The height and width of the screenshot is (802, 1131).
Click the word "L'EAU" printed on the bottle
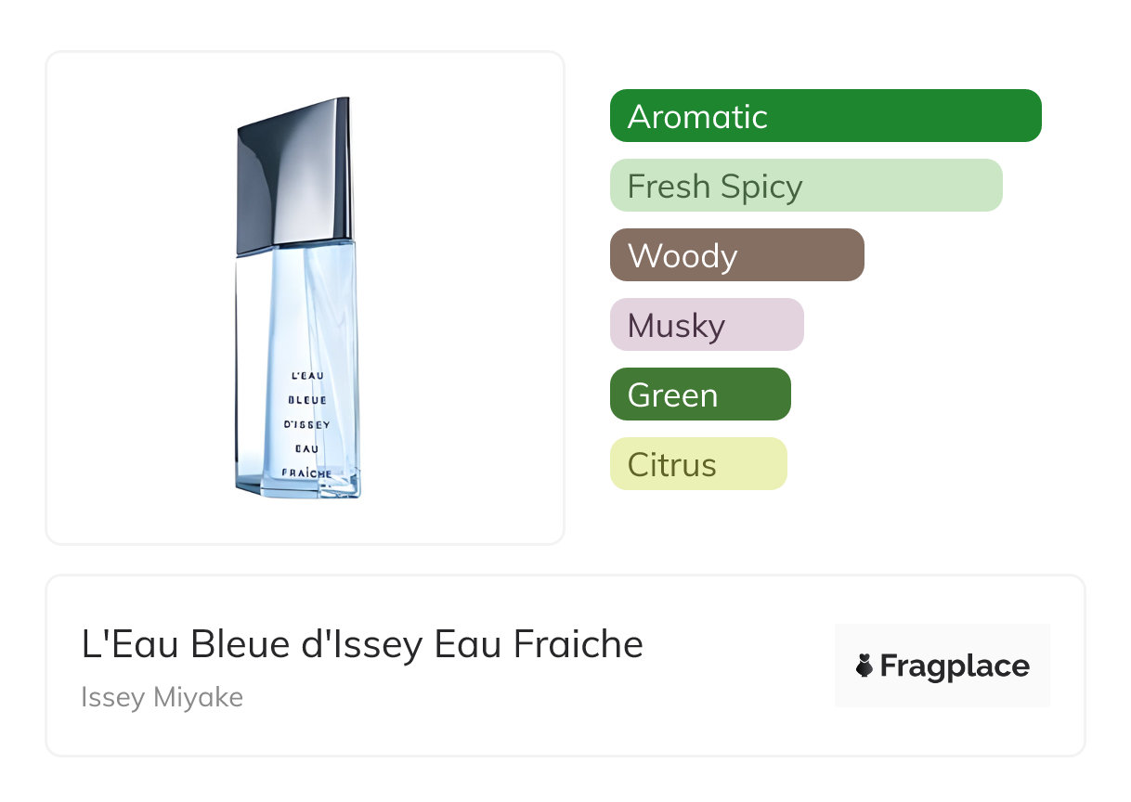point(305,376)
